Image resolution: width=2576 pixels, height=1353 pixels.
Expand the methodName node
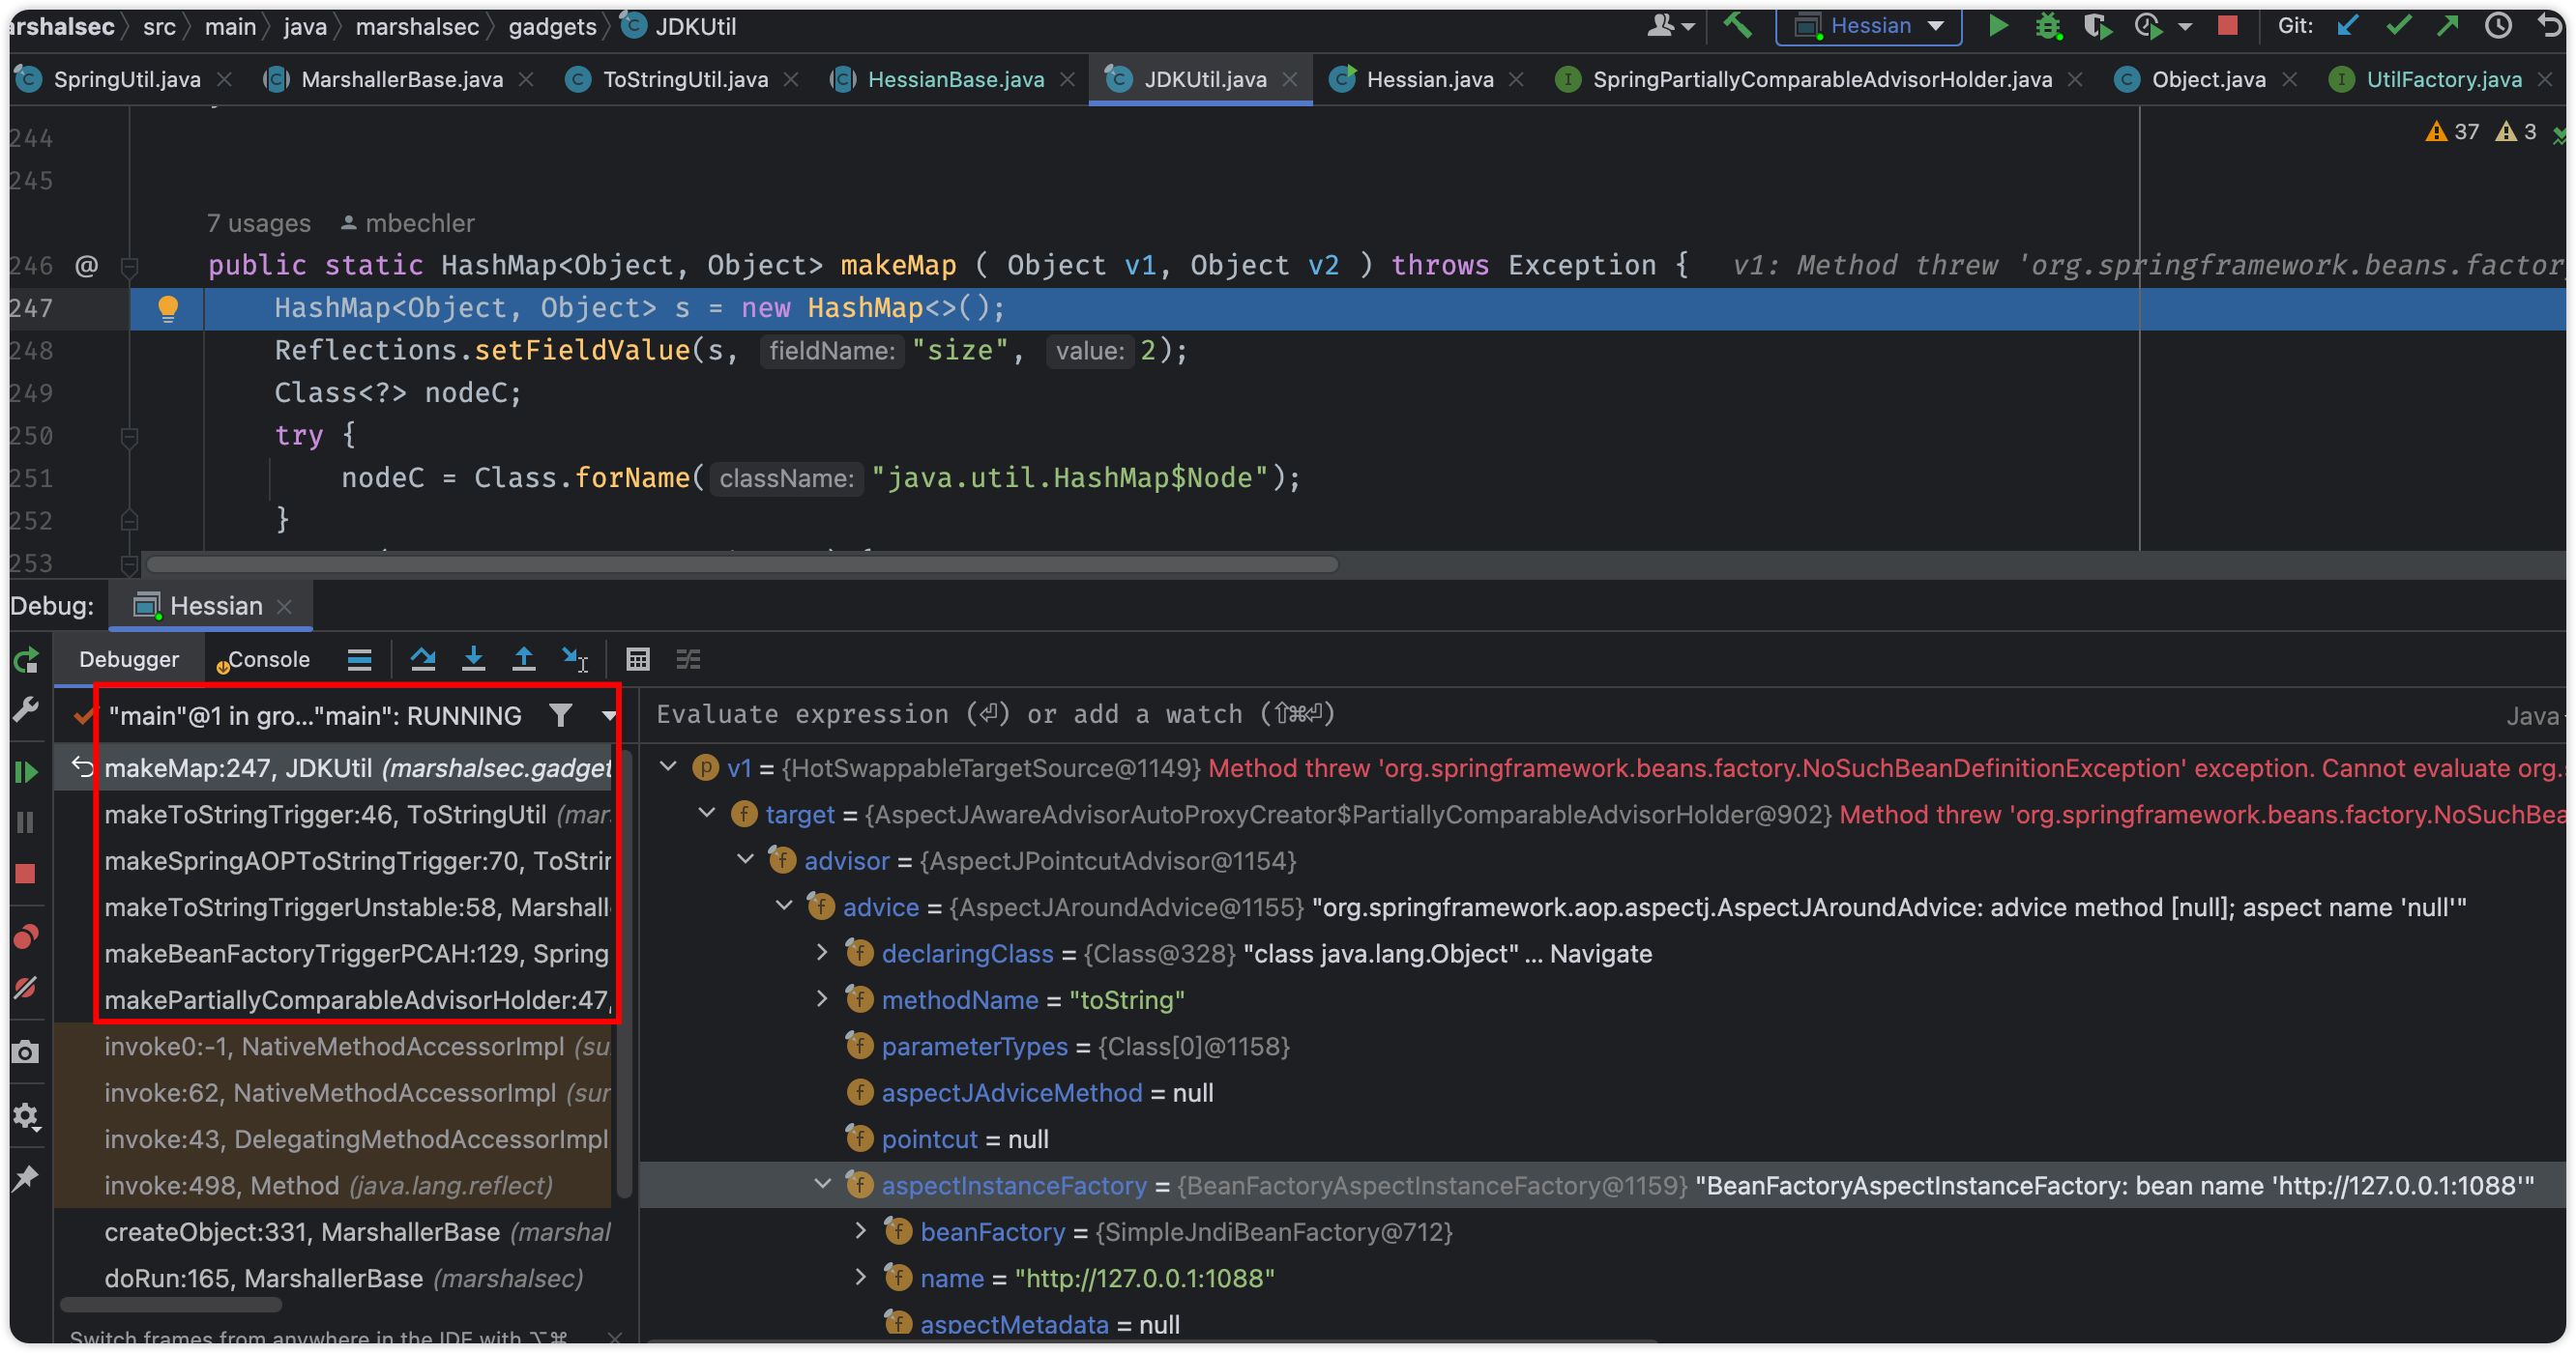coord(823,998)
